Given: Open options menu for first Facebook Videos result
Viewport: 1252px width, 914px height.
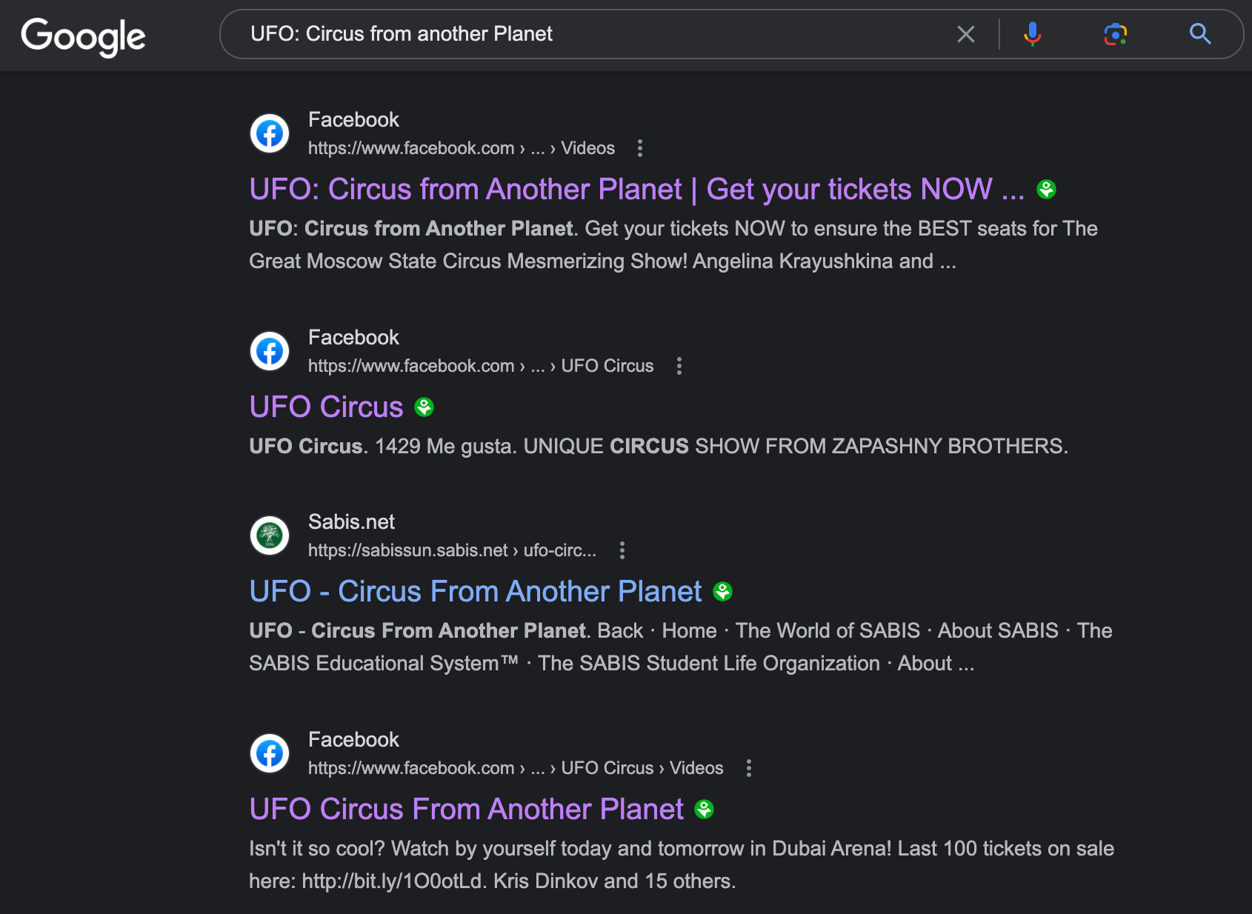Looking at the screenshot, I should [x=640, y=148].
